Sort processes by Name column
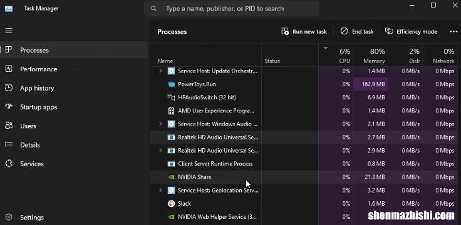461x225 pixels. pos(206,55)
